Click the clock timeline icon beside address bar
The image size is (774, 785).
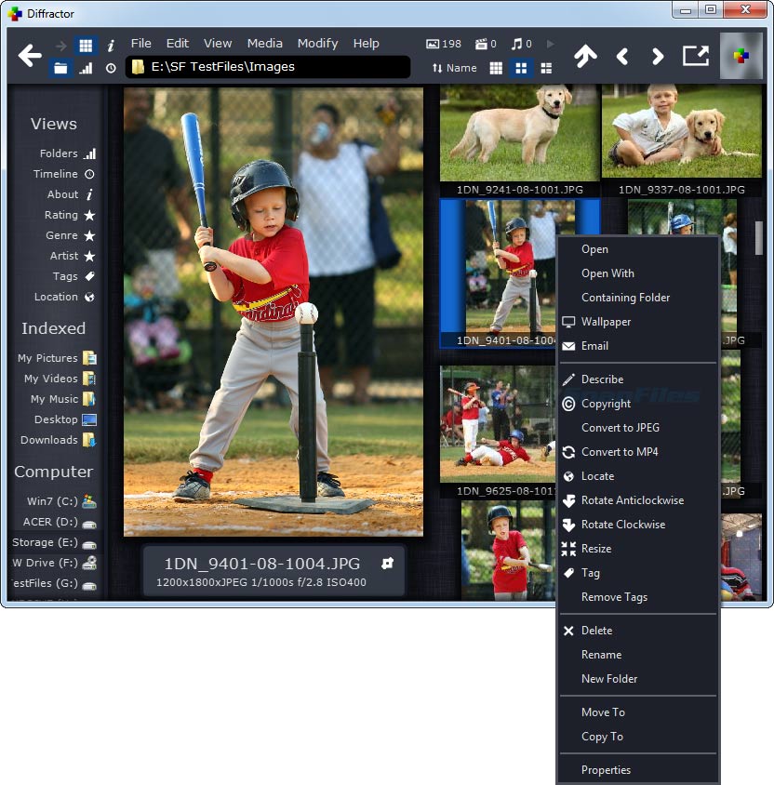coord(111,68)
